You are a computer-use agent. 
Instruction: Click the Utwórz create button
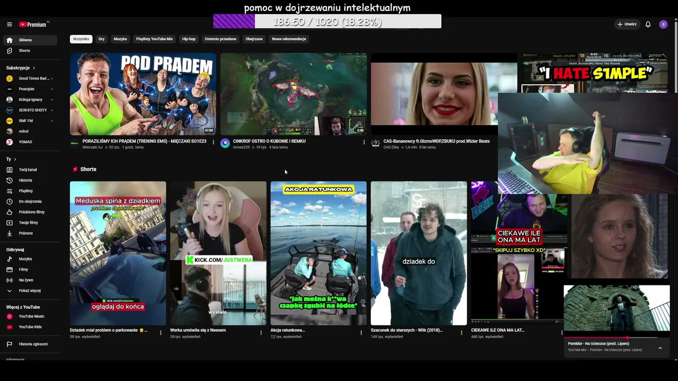(627, 24)
